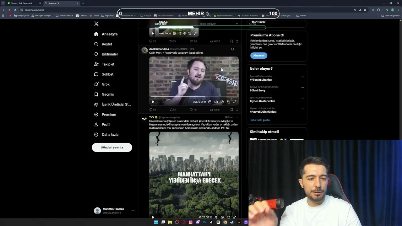Screen dimensions: 402x226
Task: Like the top tweet with 5 B likes
Action: click(193, 41)
